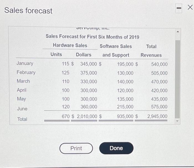Viewport: 194px width, 168px height.
Task: Click the total units value 670
Action: 66,116
